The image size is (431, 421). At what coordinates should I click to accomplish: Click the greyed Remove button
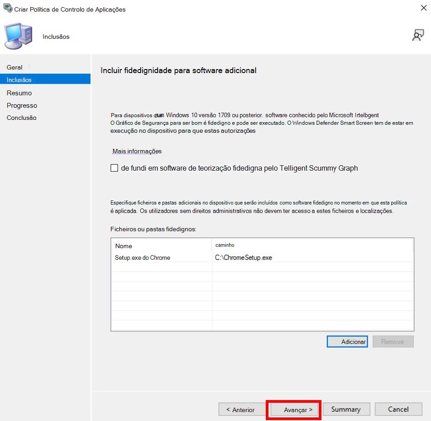tap(393, 342)
